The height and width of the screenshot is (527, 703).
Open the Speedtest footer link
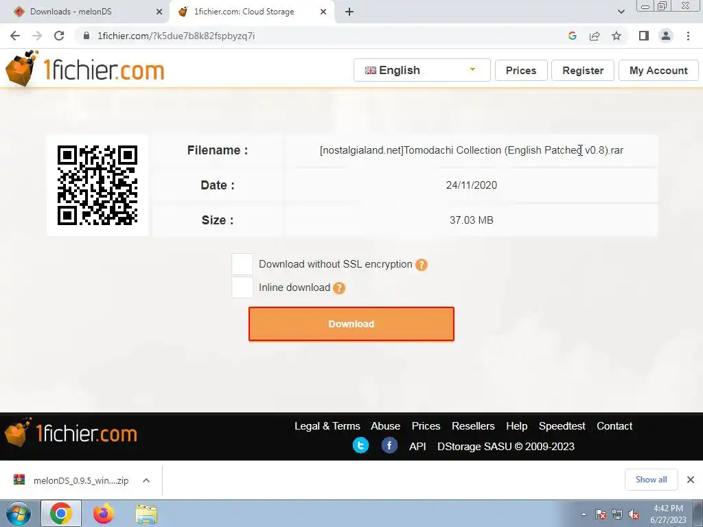pos(562,426)
